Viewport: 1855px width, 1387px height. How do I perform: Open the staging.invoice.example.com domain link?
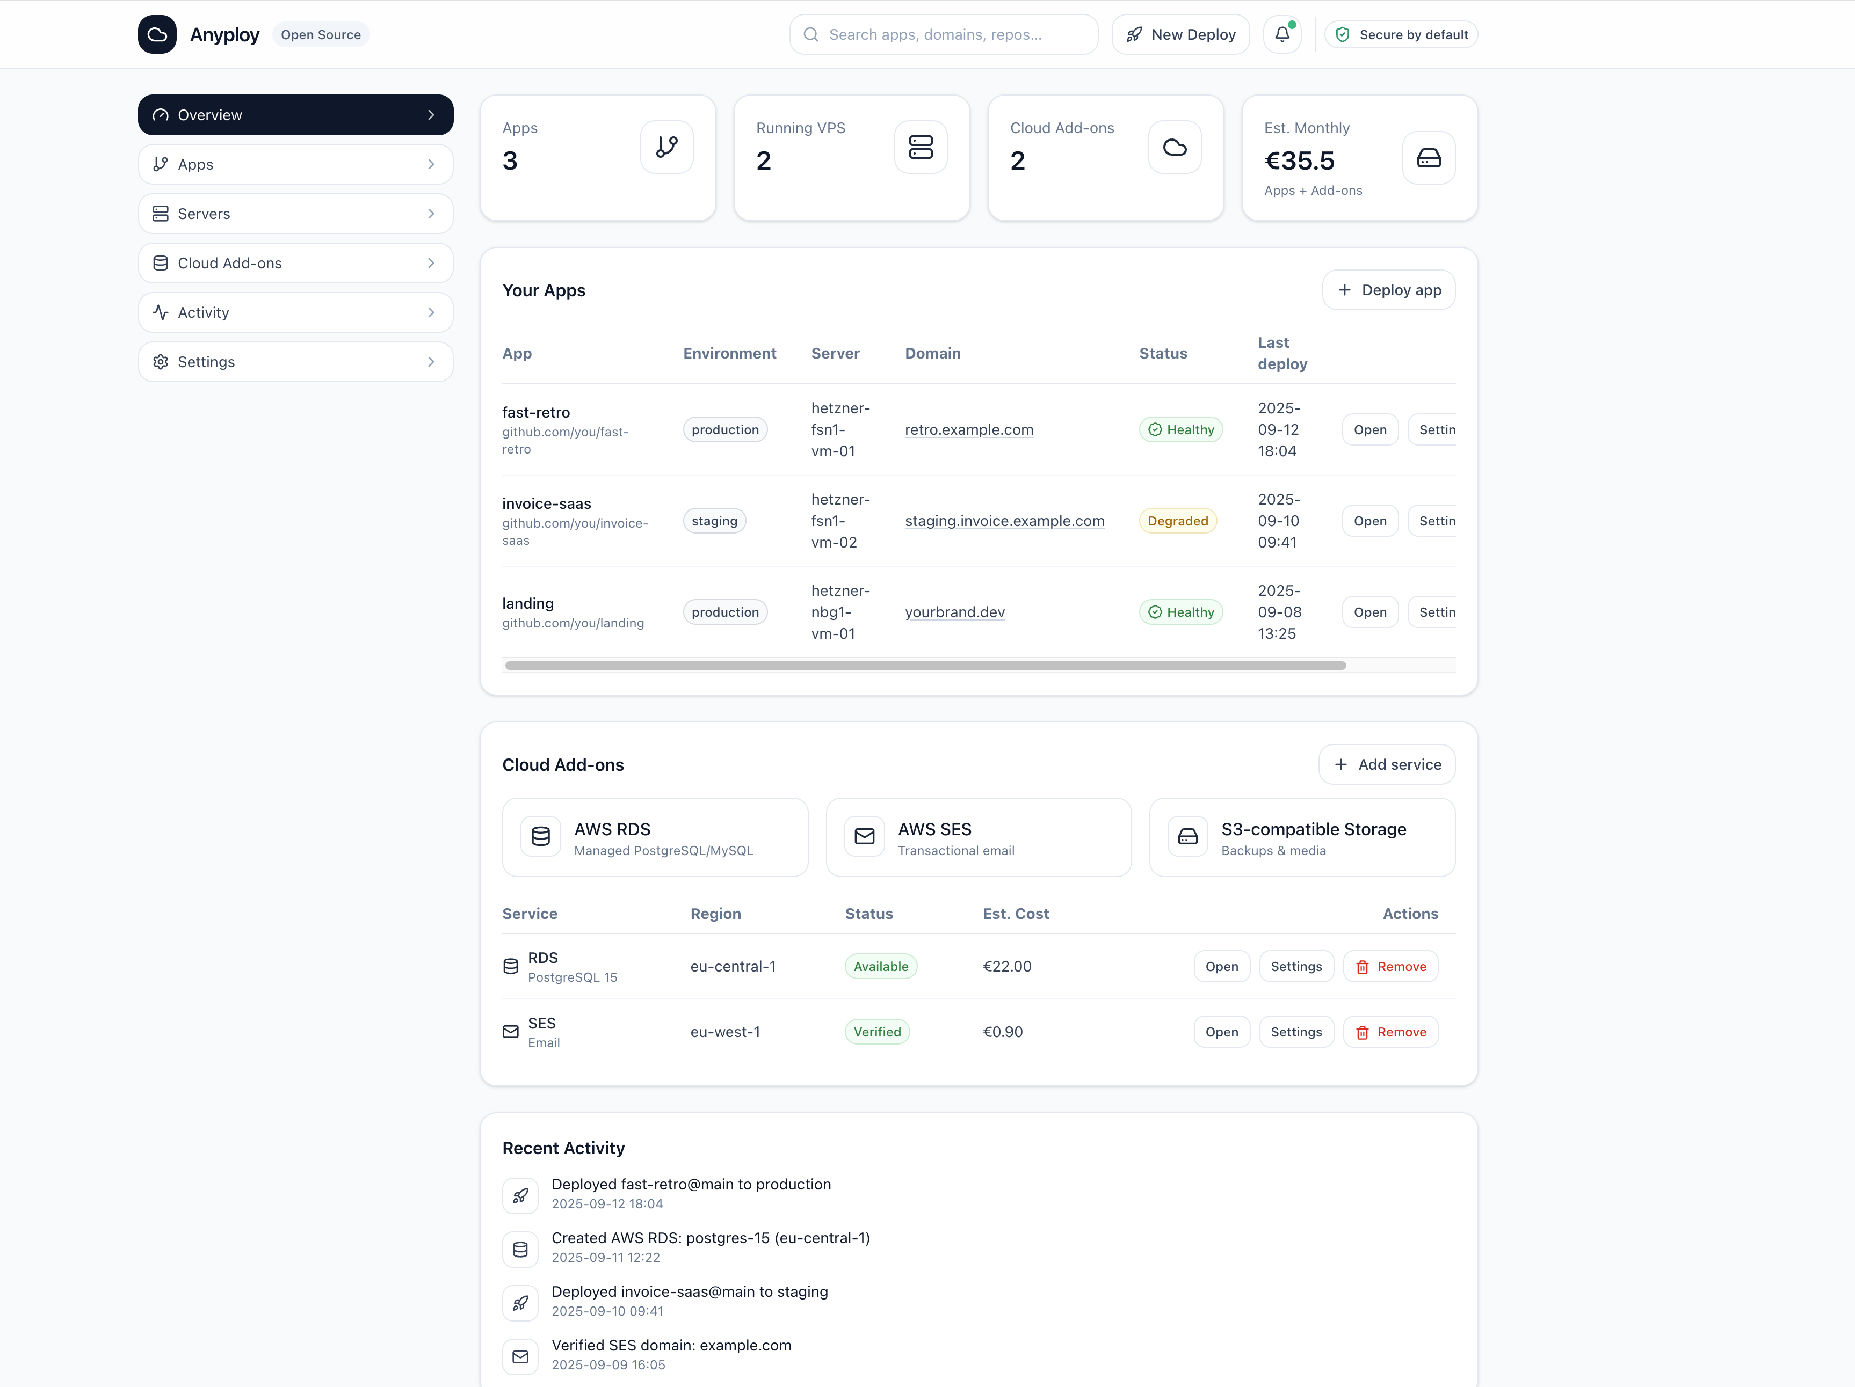click(x=1004, y=521)
